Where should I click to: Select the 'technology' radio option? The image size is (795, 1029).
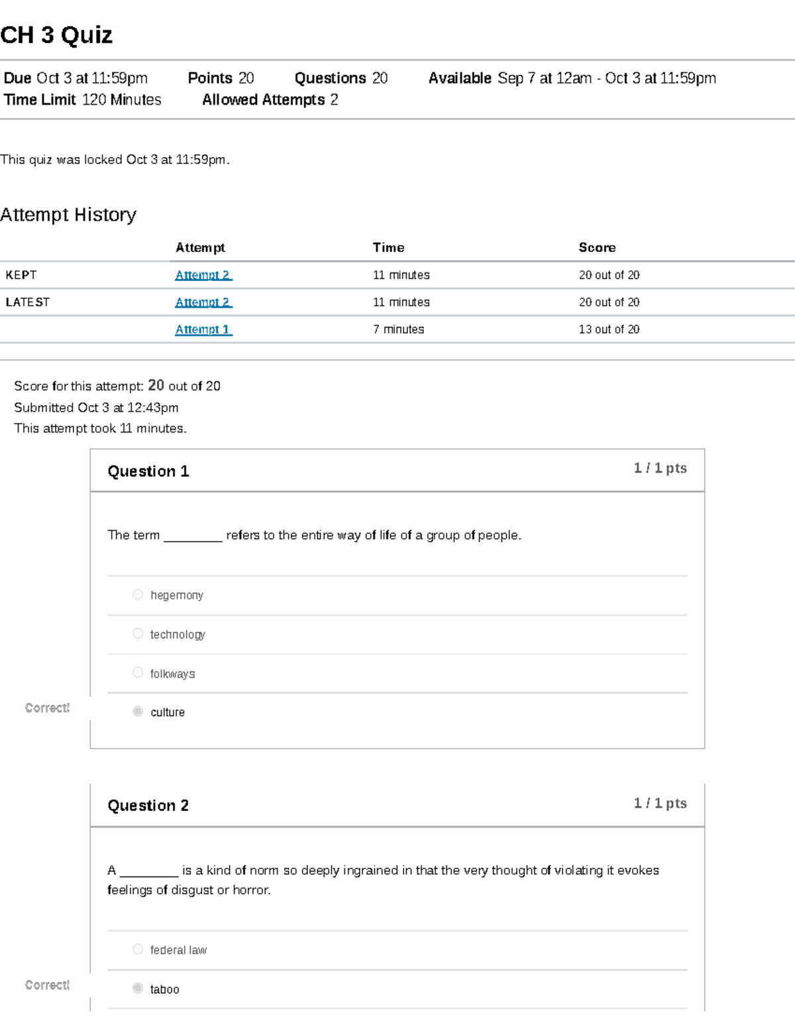[138, 634]
